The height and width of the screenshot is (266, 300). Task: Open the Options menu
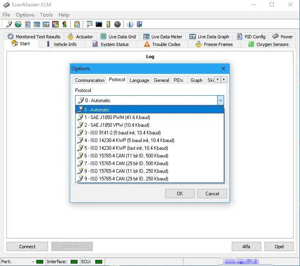[x=25, y=15]
